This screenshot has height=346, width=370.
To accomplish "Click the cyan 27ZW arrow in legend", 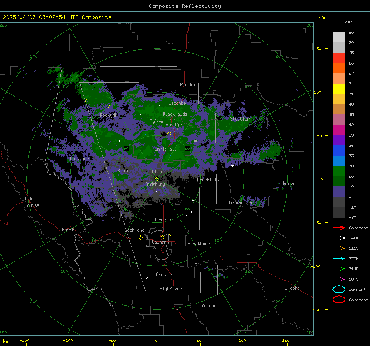I will tap(339, 259).
